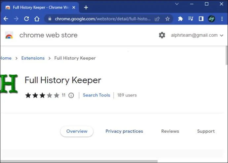The width and height of the screenshot is (228, 163).
Task: Open the Support tab
Action: [206, 131]
